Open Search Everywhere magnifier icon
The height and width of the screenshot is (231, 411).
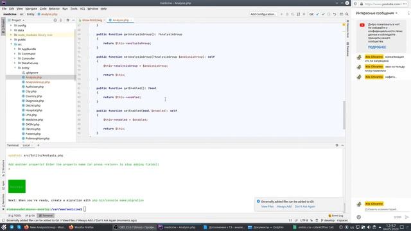point(347,14)
